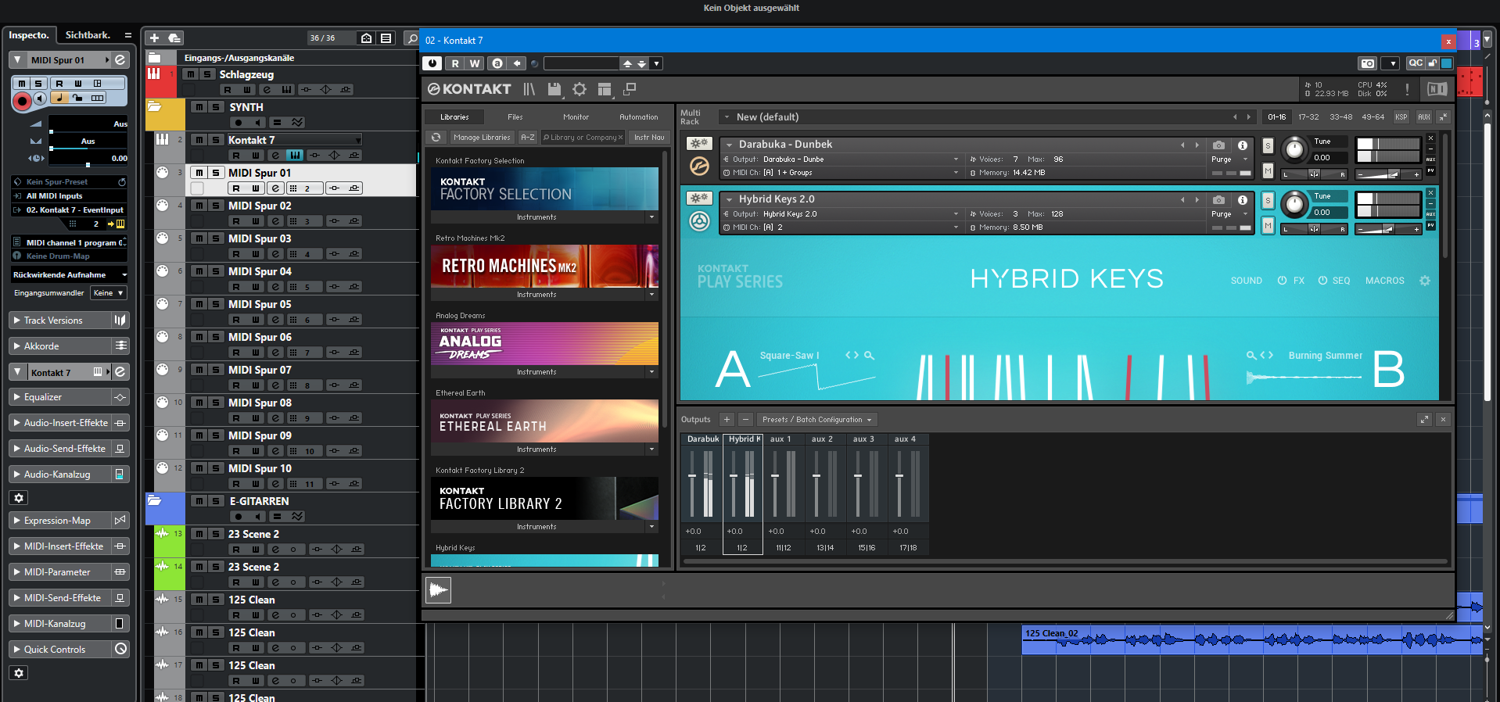Open MIDI Spur 01 channel editor in Inspector
The height and width of the screenshot is (702, 1500).
click(x=120, y=60)
